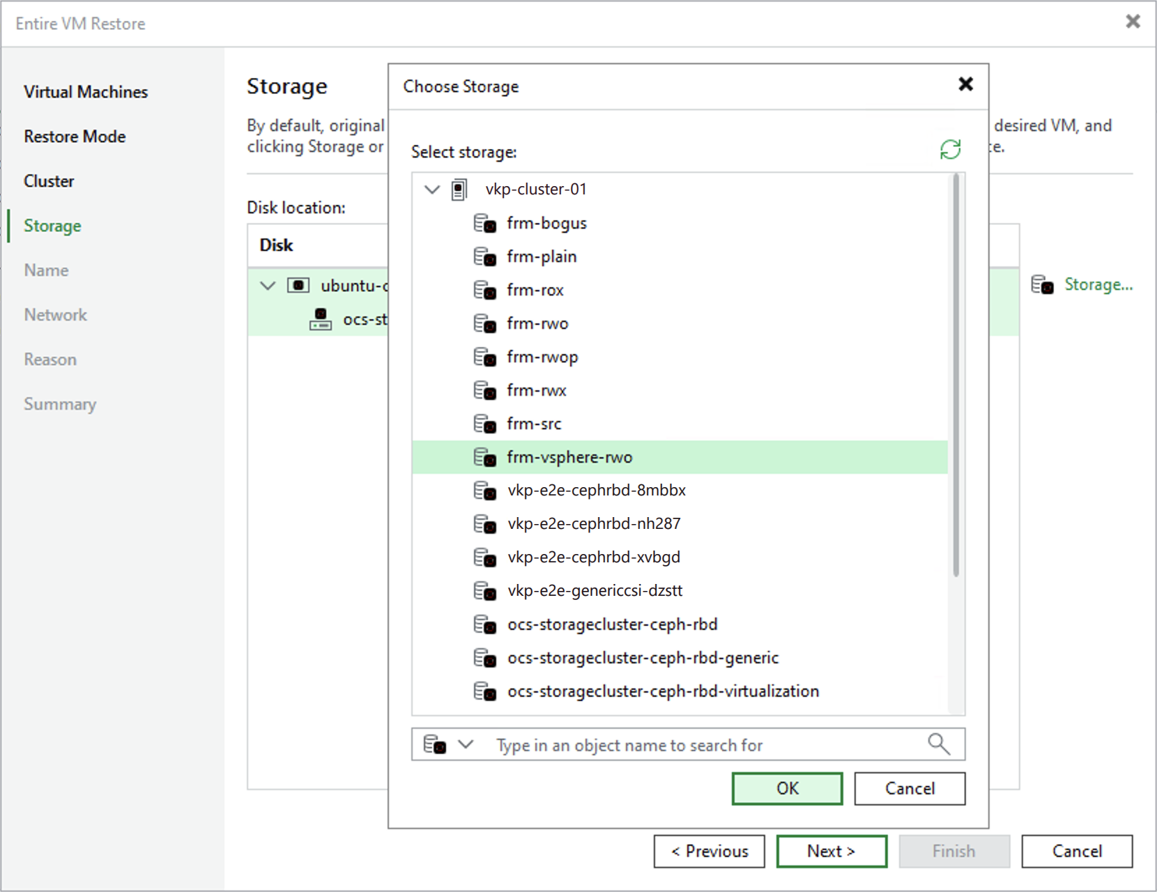Click the storage icon beside frm-plain
1157x892 pixels.
click(x=484, y=257)
